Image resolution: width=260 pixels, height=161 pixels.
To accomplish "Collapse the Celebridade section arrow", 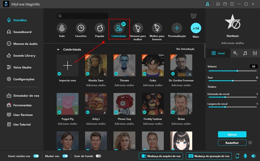I will [58, 49].
